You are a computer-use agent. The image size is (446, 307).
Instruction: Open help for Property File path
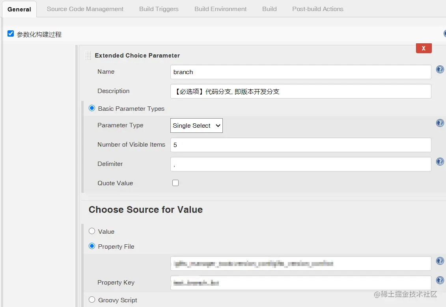click(440, 261)
